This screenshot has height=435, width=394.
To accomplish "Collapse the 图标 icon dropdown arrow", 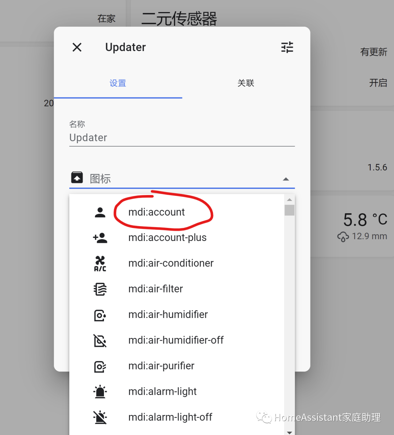I will (286, 179).
